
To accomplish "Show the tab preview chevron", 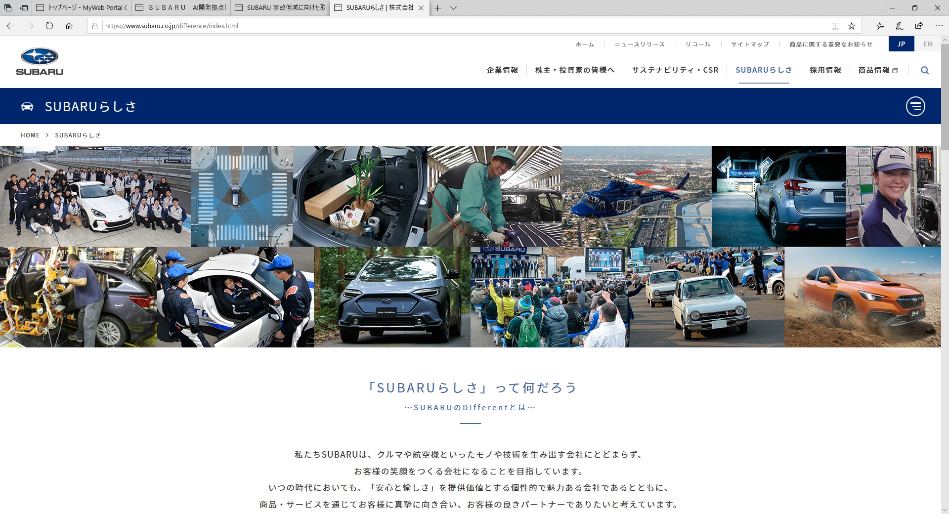I will click(x=453, y=8).
